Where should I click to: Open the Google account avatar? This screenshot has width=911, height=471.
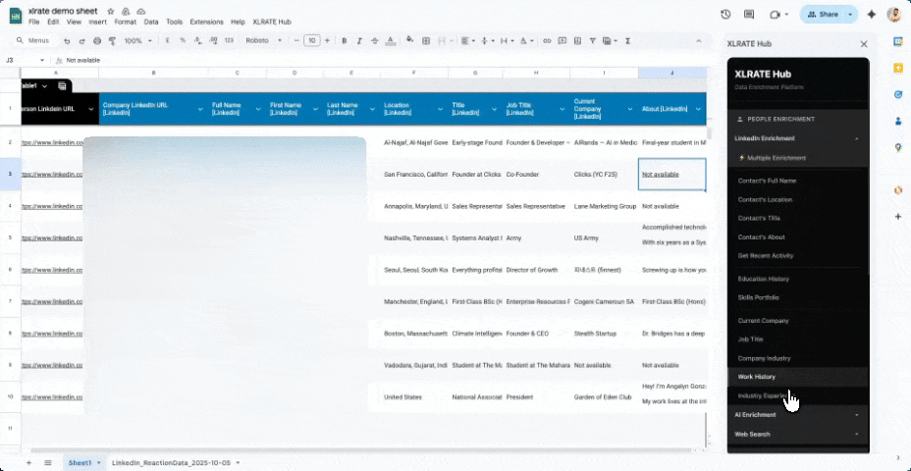(x=893, y=15)
